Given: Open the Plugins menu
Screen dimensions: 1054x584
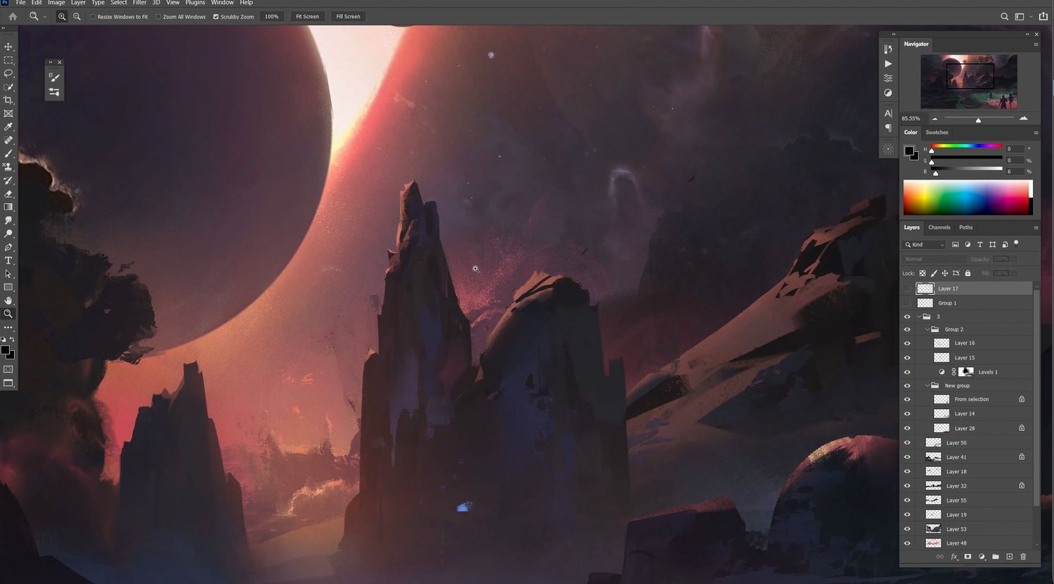Looking at the screenshot, I should (x=195, y=3).
